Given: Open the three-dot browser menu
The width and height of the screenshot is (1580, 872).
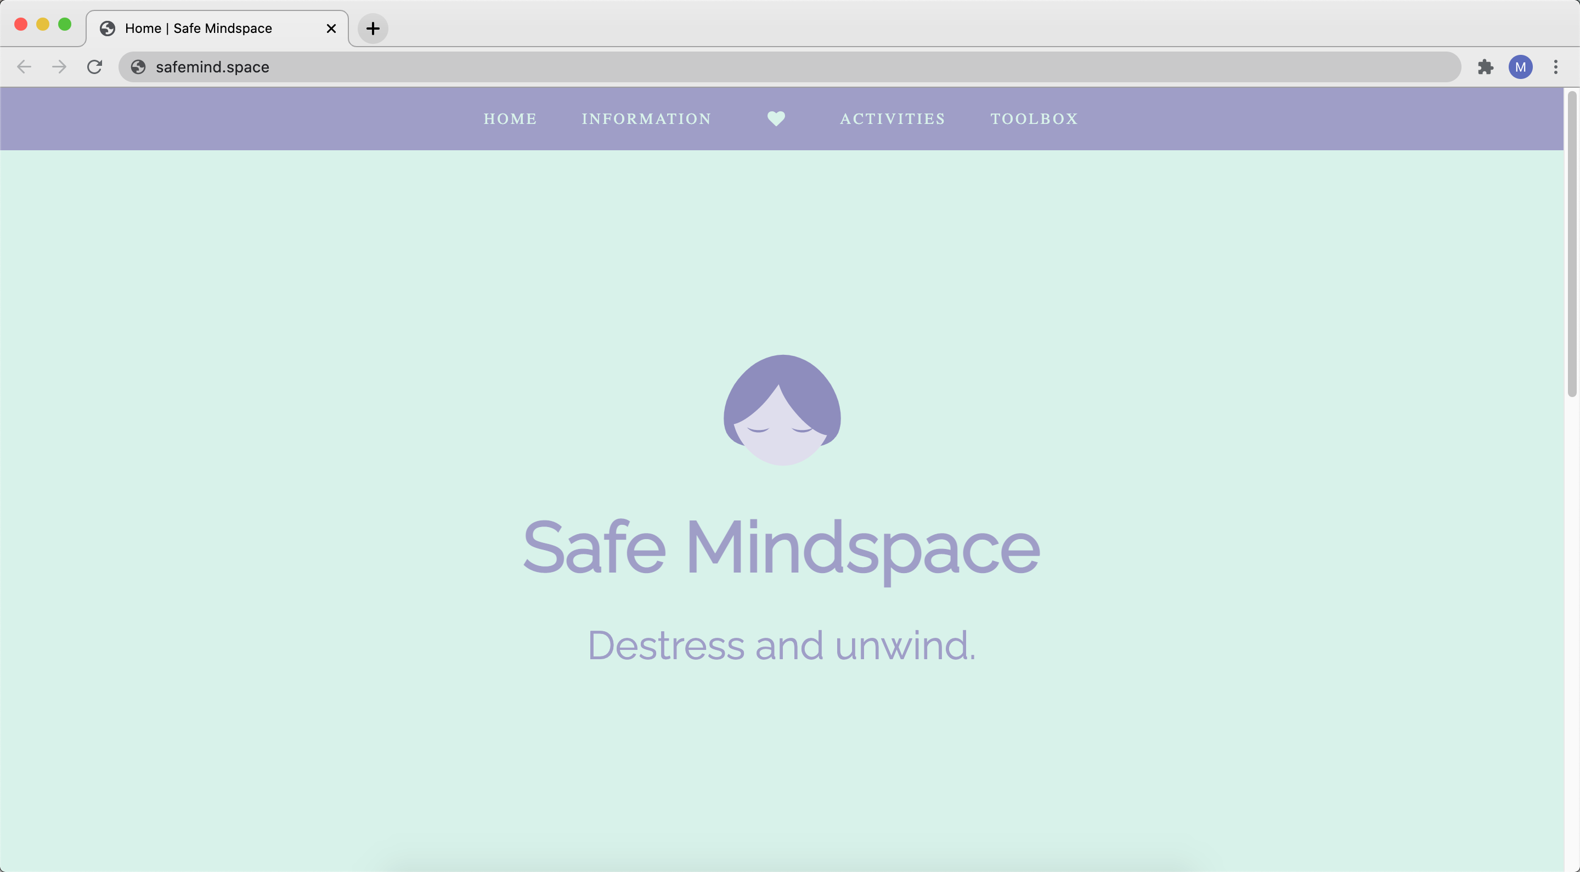Looking at the screenshot, I should click(x=1555, y=67).
